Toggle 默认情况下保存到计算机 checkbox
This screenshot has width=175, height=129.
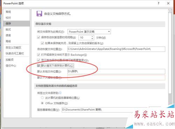tap(38, 65)
